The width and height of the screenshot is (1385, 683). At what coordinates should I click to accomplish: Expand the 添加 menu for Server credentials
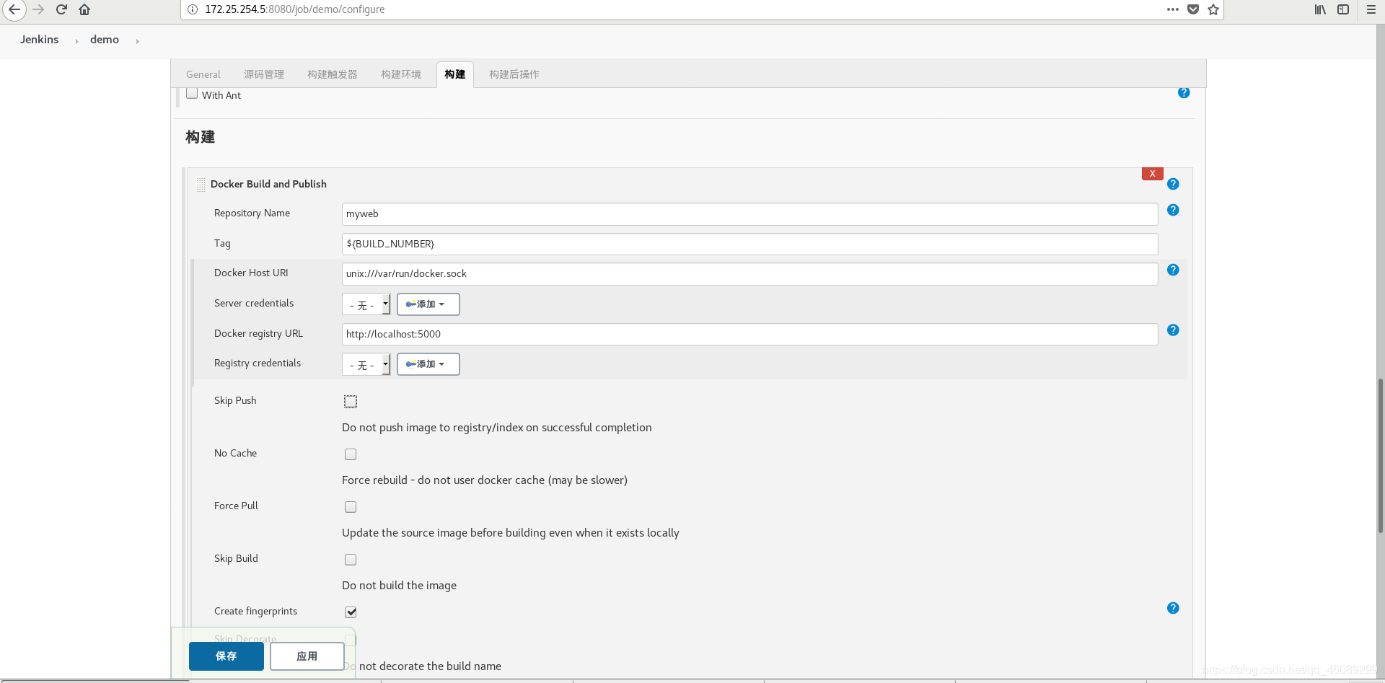tap(428, 304)
